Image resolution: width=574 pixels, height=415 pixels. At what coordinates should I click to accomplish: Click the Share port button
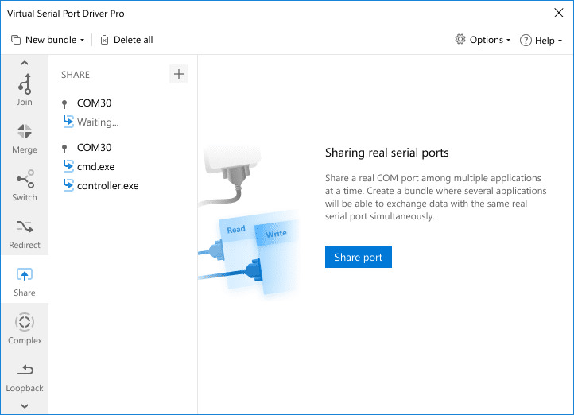tap(359, 257)
